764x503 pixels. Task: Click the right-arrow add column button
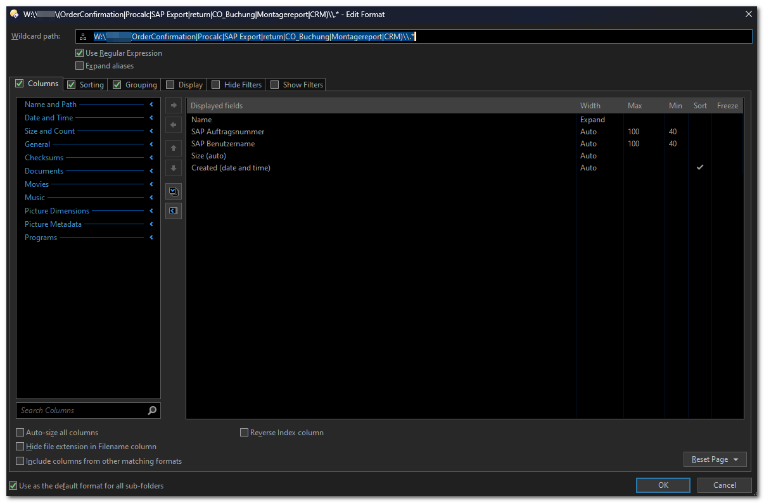[x=174, y=105]
